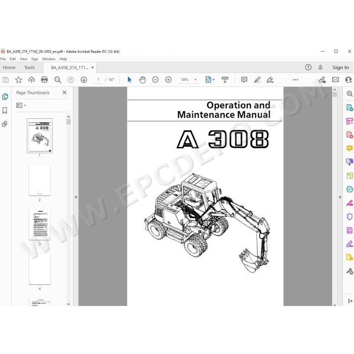
Task: Go to previous page arrow
Action: tap(71, 80)
